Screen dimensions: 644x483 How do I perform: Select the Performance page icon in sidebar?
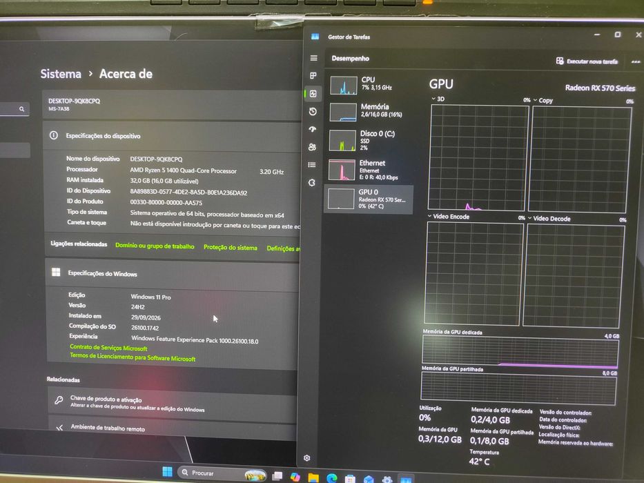(313, 94)
